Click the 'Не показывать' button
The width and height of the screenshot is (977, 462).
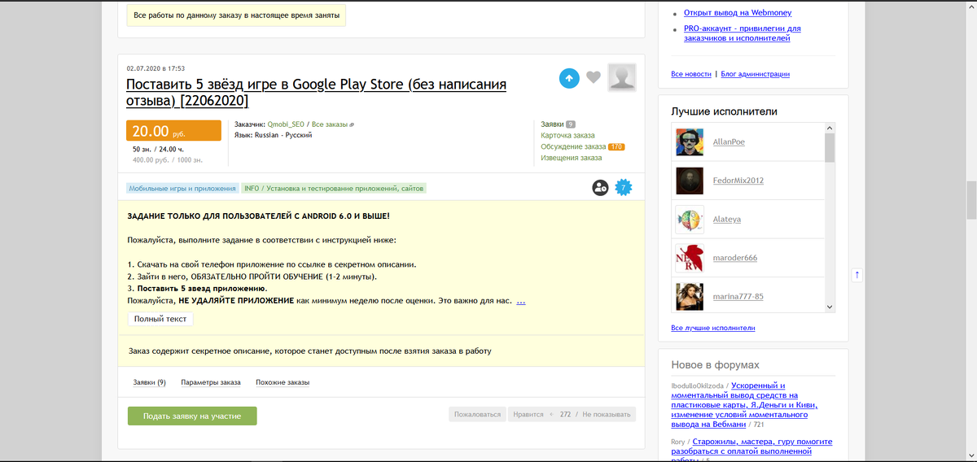(x=607, y=415)
